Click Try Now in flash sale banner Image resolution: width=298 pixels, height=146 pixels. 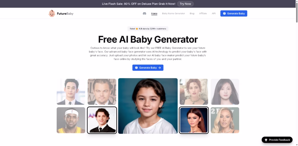pyautogui.click(x=185, y=4)
